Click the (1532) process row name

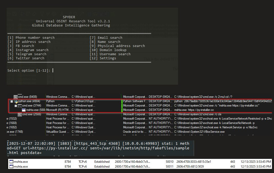[12, 119]
